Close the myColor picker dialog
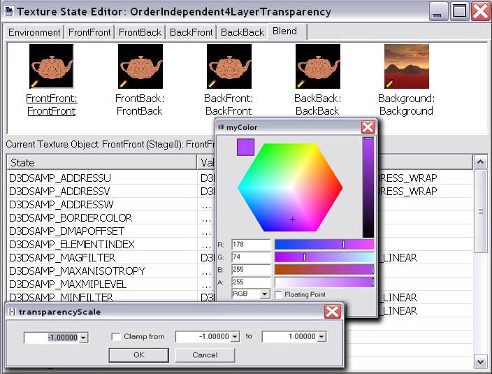 point(368,127)
